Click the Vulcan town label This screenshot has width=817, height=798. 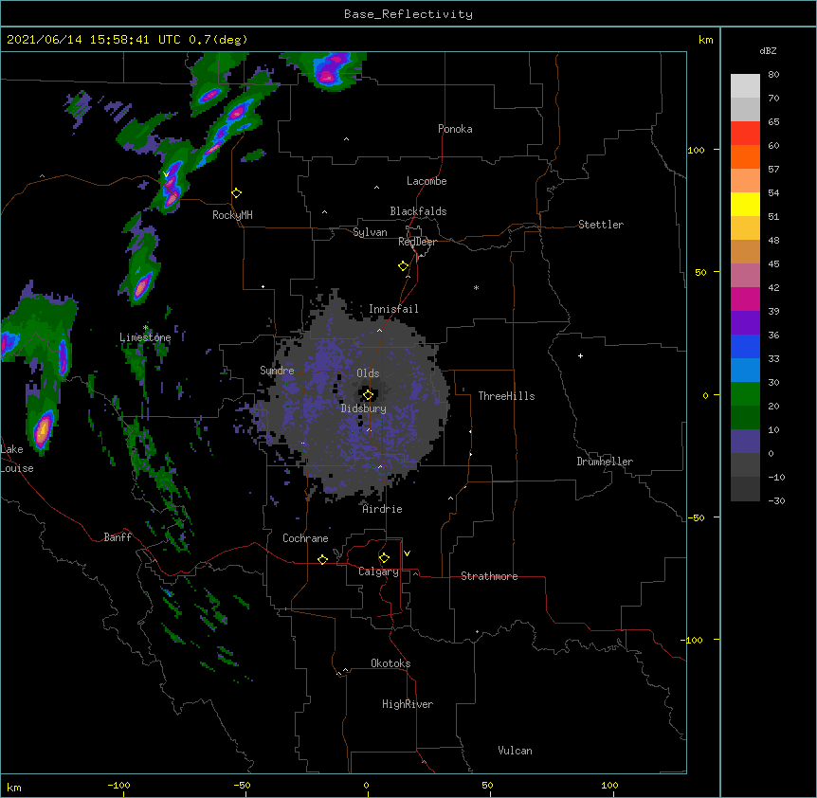click(515, 751)
